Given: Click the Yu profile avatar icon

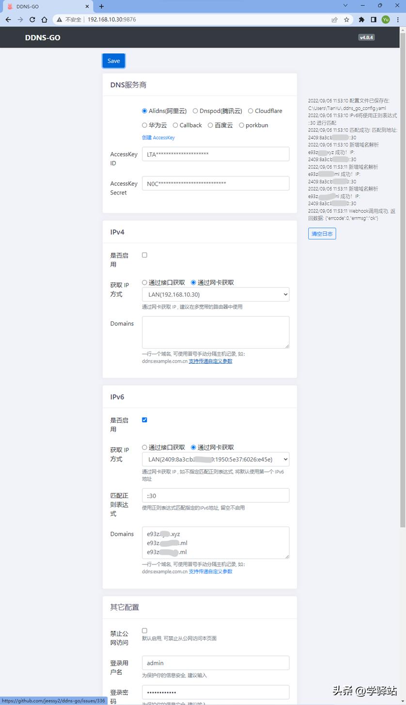Looking at the screenshot, I should click(385, 20).
